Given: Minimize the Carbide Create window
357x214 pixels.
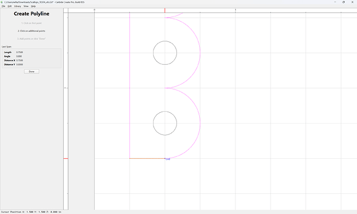Looking at the screenshot, I should point(335,2).
